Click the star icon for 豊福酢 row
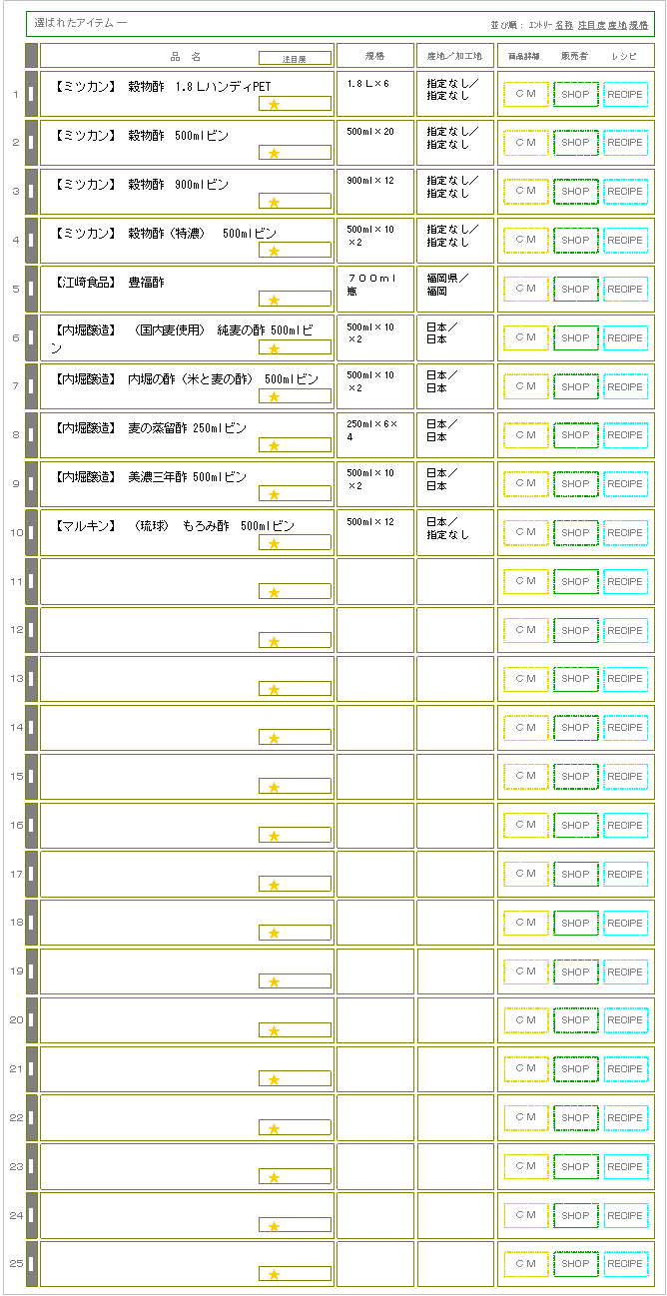 (x=274, y=300)
